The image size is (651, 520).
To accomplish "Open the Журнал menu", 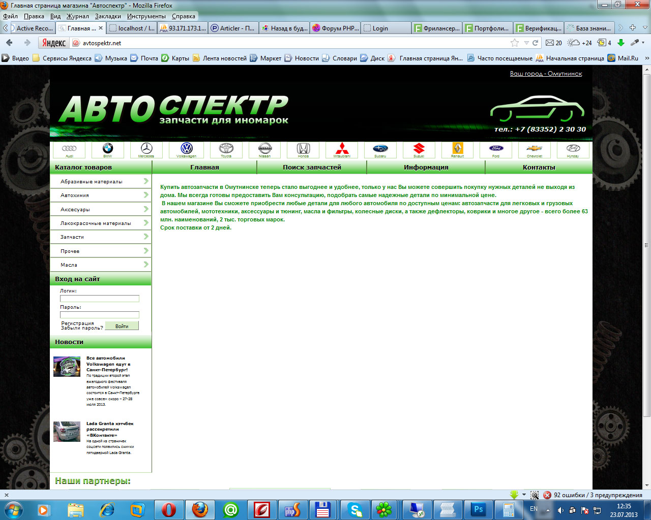I will [77, 16].
